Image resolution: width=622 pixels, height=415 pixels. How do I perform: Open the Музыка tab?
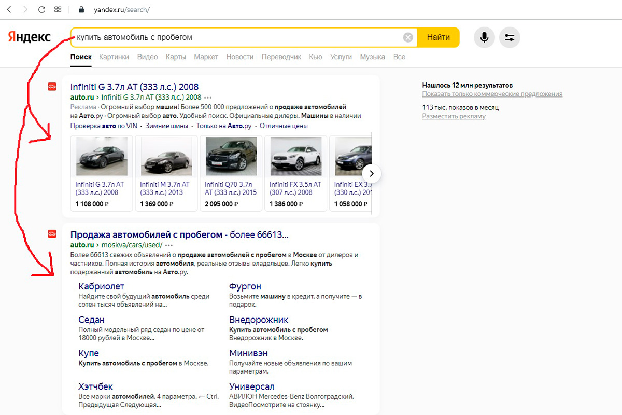point(372,57)
